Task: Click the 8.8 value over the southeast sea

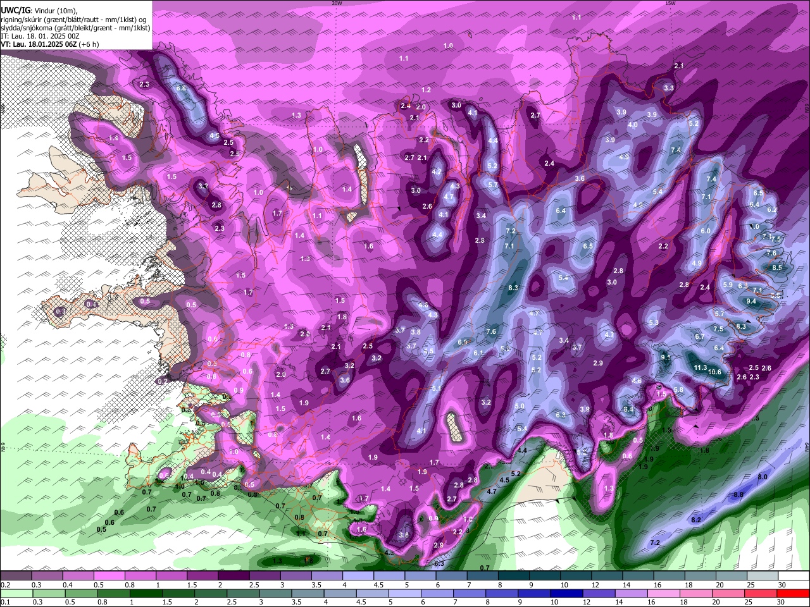Action: [x=738, y=494]
